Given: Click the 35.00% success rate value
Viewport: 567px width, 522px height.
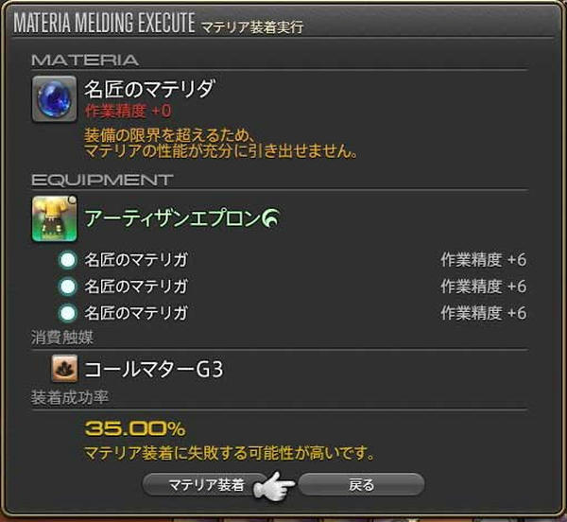Looking at the screenshot, I should click(135, 428).
